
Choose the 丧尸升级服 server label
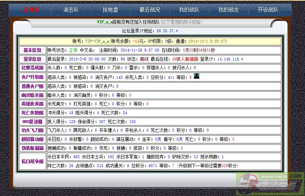(x=32, y=77)
